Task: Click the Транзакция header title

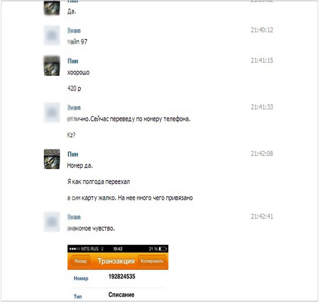Action: click(116, 261)
